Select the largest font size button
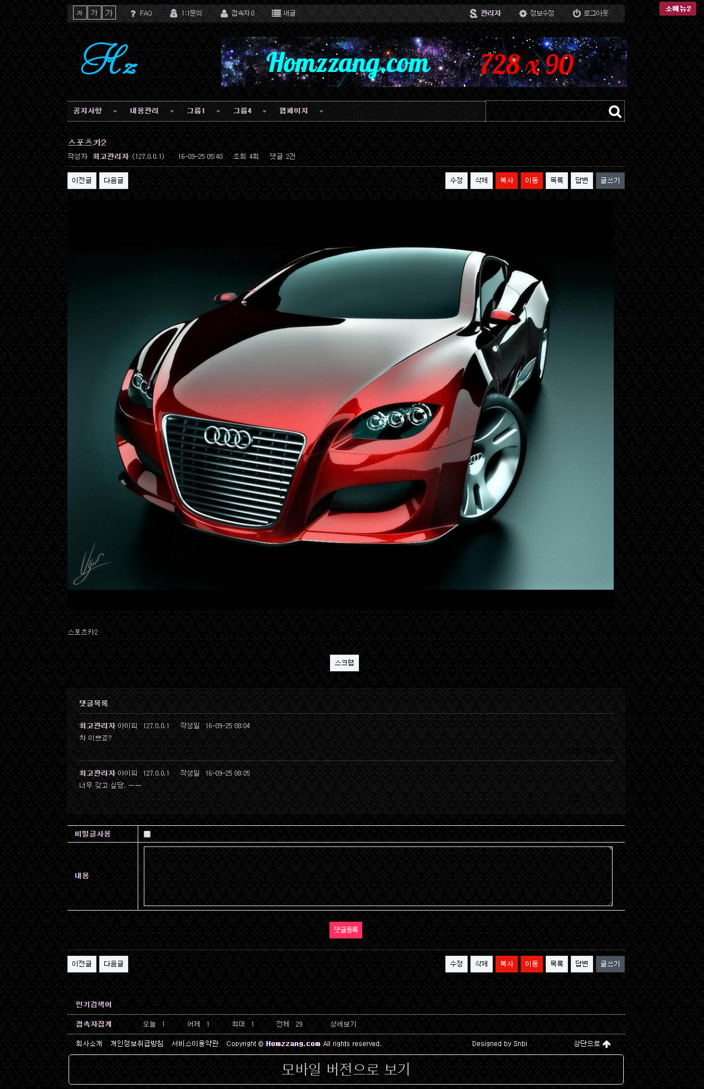This screenshot has height=1089, width=704. click(x=109, y=13)
